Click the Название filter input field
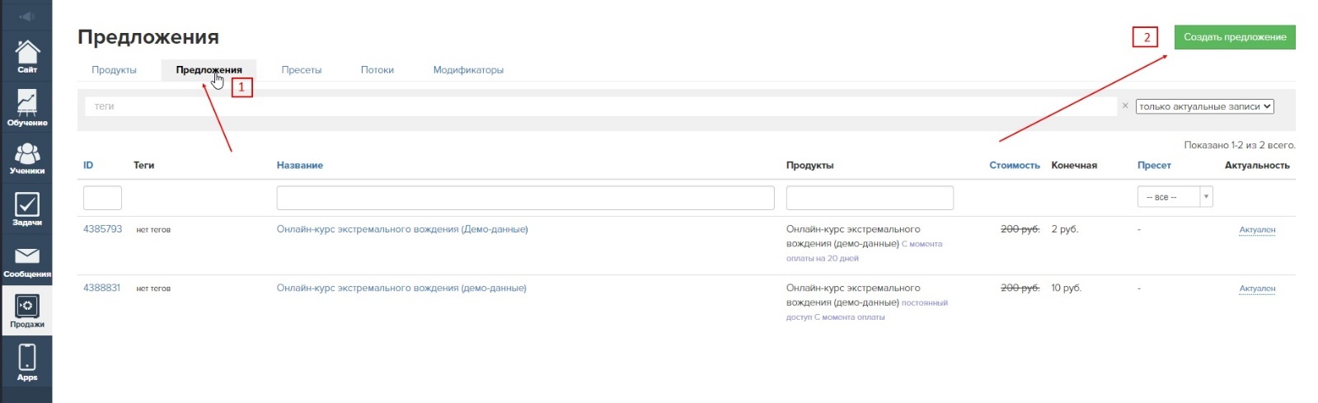The height and width of the screenshot is (403, 1318). pos(525,198)
